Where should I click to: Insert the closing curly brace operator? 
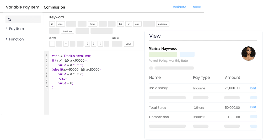click(94, 44)
